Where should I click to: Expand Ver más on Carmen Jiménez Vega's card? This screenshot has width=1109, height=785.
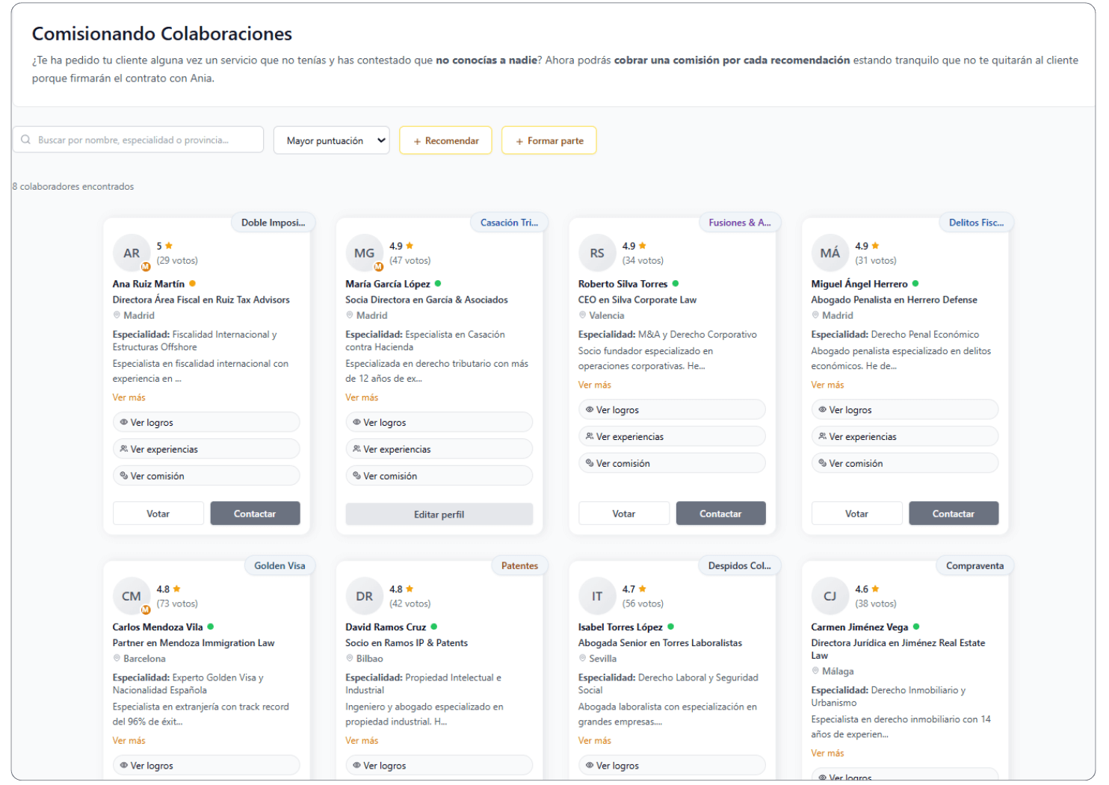pos(827,753)
